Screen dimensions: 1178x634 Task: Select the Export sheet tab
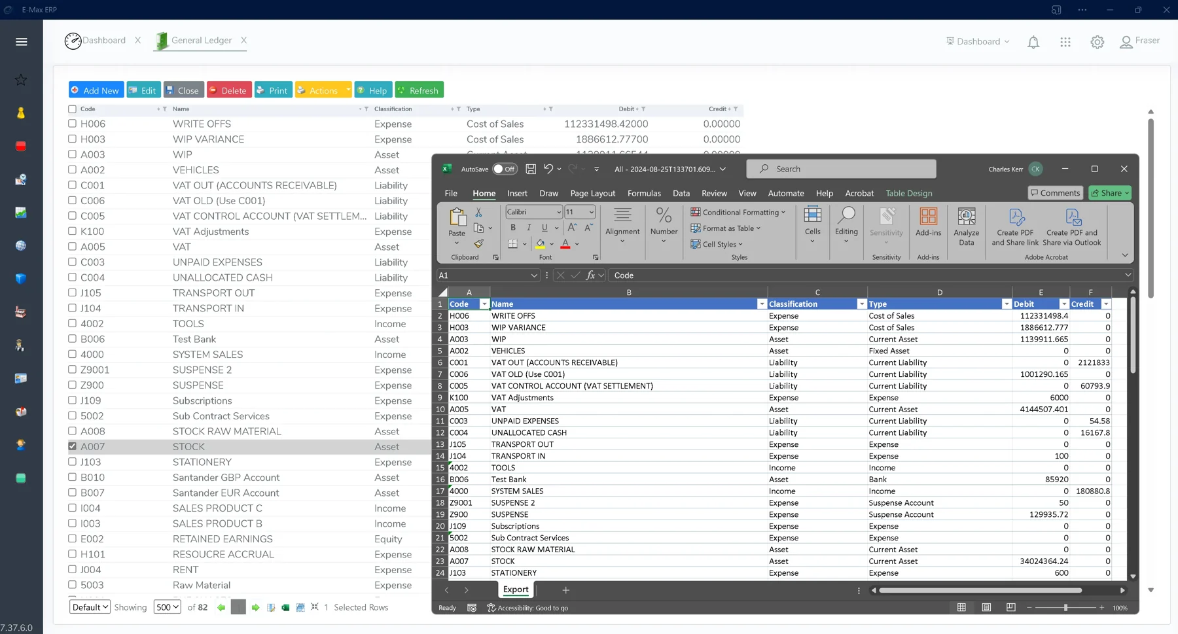[516, 590]
